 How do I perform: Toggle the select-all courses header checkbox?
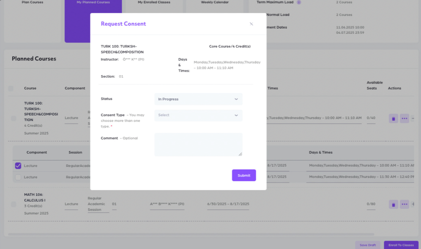[11, 88]
